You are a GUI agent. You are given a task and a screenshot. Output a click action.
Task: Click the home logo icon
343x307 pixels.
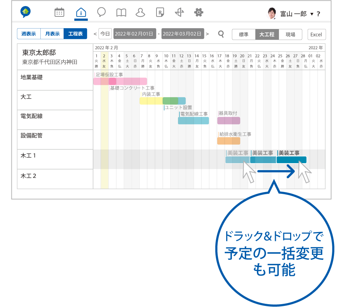click(x=25, y=12)
